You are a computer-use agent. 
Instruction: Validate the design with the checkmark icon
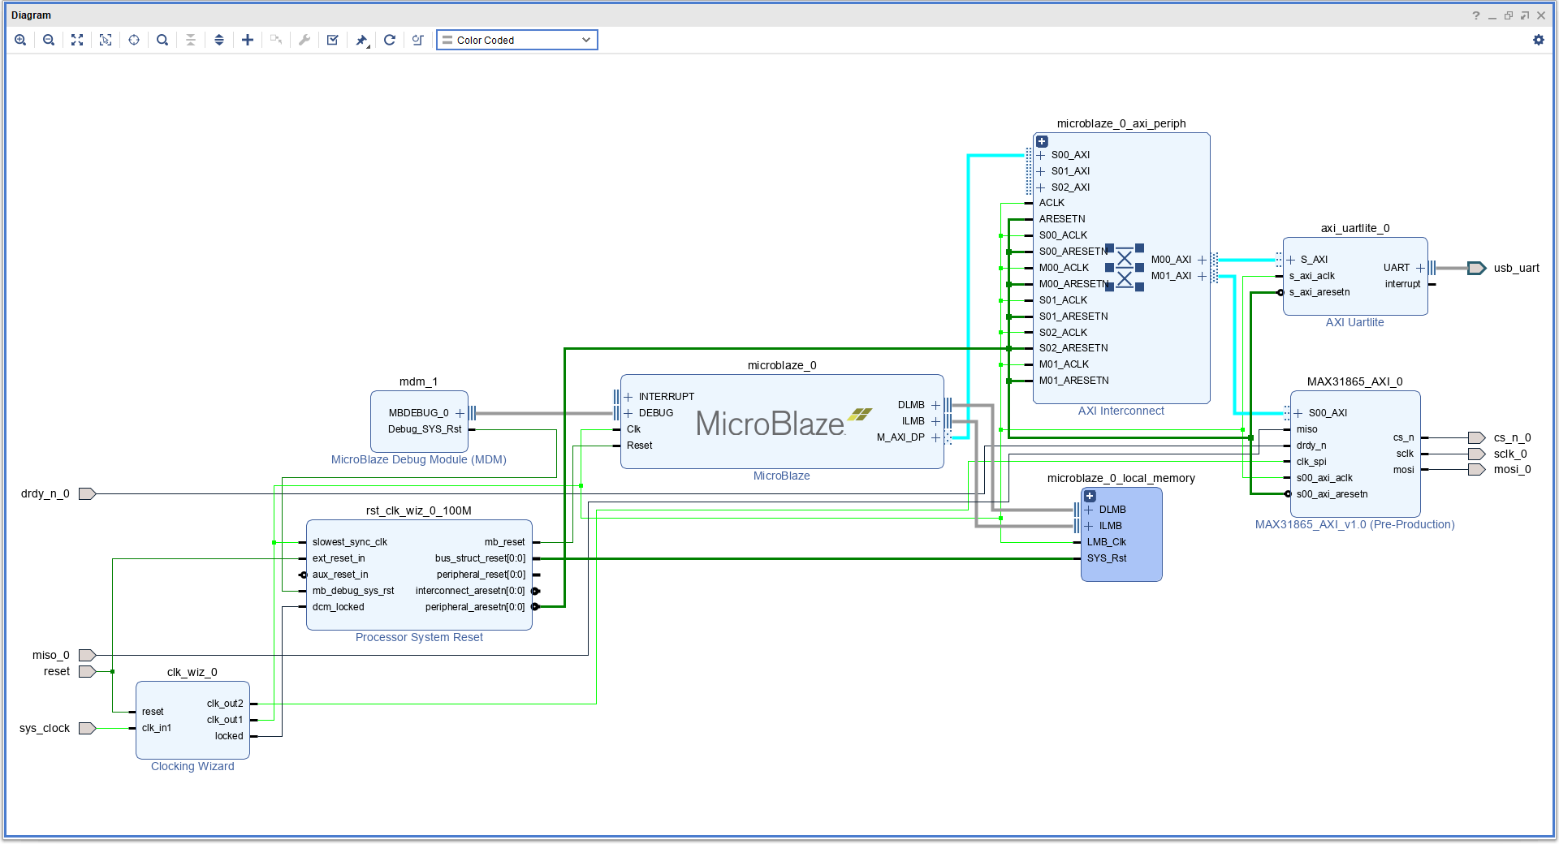click(x=333, y=40)
